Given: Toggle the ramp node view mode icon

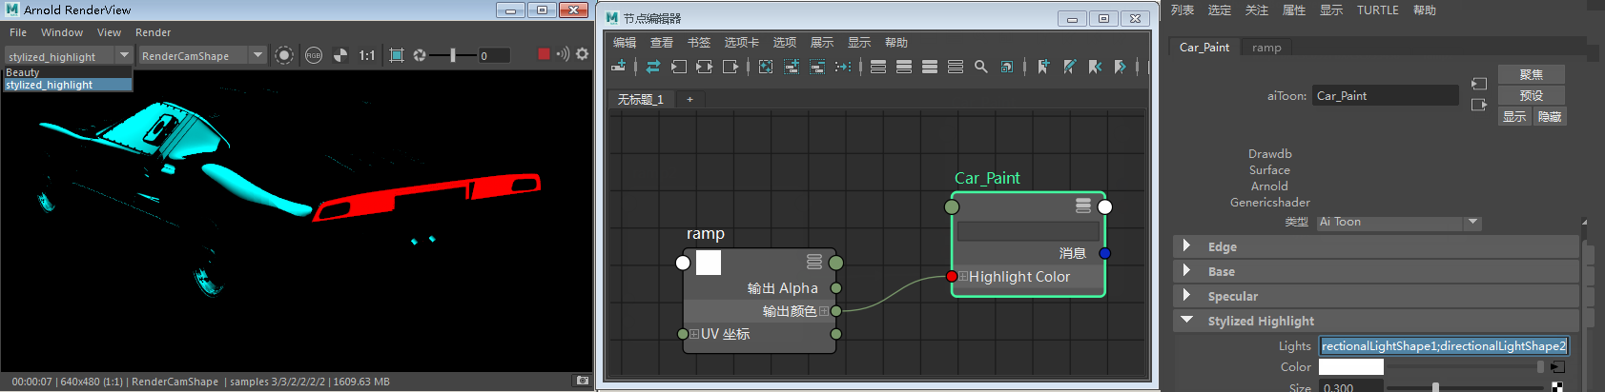Looking at the screenshot, I should (x=814, y=262).
